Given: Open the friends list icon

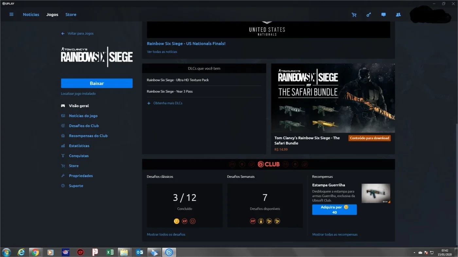Looking at the screenshot, I should (398, 15).
